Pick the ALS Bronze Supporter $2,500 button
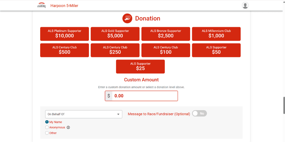This screenshot has height=142, width=285. coord(166,34)
